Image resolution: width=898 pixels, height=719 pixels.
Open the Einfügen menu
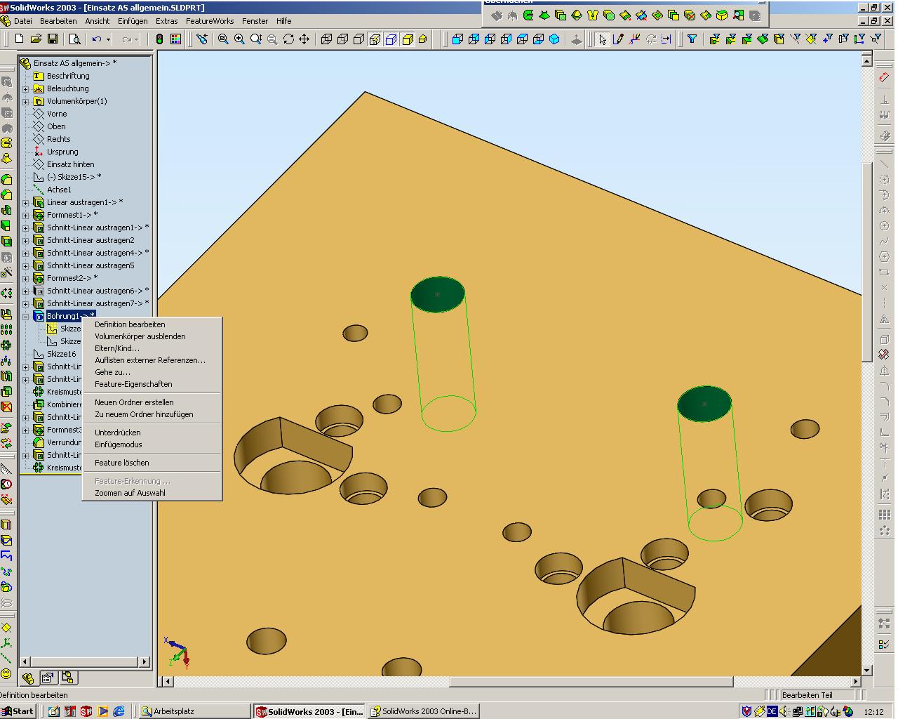pyautogui.click(x=133, y=21)
